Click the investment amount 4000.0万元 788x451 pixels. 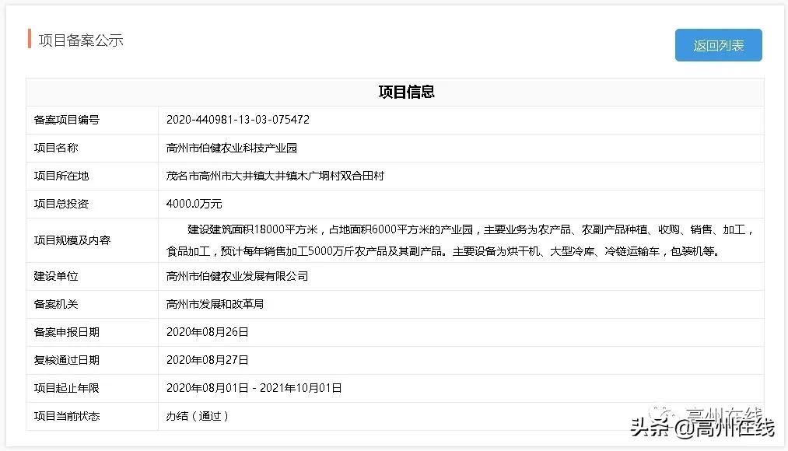[x=192, y=204]
